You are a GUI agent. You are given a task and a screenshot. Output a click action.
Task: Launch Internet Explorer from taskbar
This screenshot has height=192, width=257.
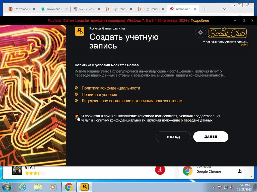pyautogui.click(x=22, y=187)
